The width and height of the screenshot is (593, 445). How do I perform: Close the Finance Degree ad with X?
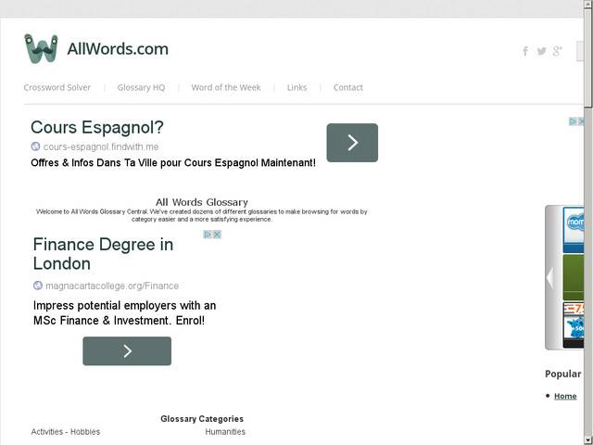click(x=217, y=235)
